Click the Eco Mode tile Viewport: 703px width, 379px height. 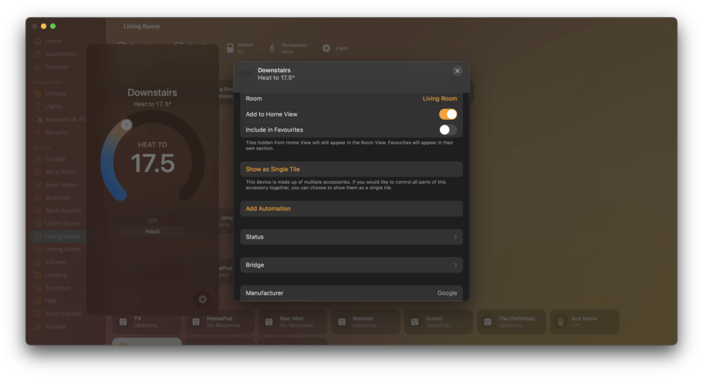585,321
